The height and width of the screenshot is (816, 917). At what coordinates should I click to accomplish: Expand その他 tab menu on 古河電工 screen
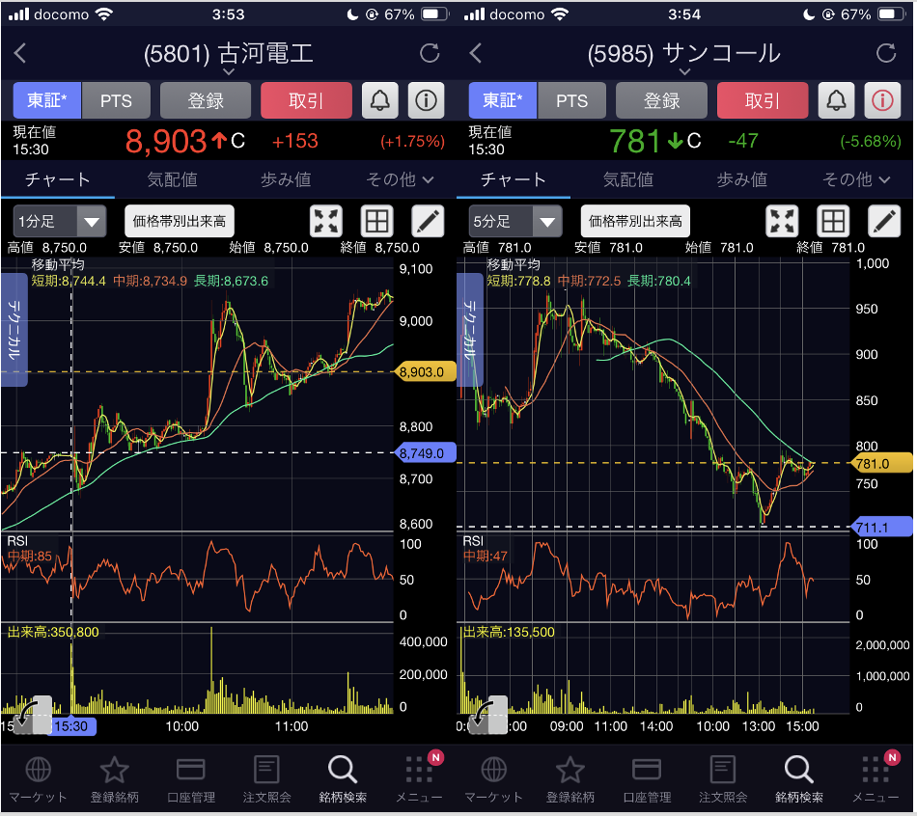tap(400, 179)
